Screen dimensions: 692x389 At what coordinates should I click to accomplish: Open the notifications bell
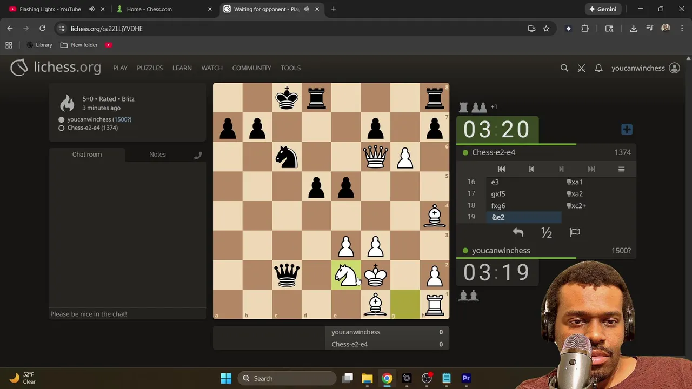[598, 68]
